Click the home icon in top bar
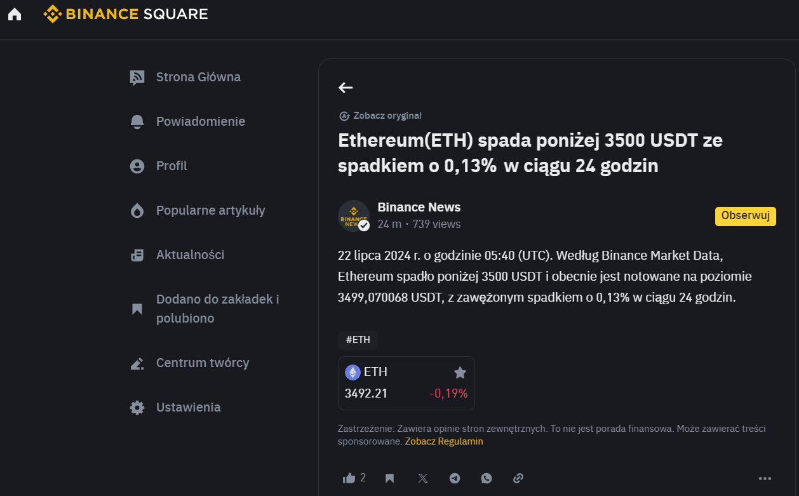Screen dimensions: 799x496 point(15,14)
